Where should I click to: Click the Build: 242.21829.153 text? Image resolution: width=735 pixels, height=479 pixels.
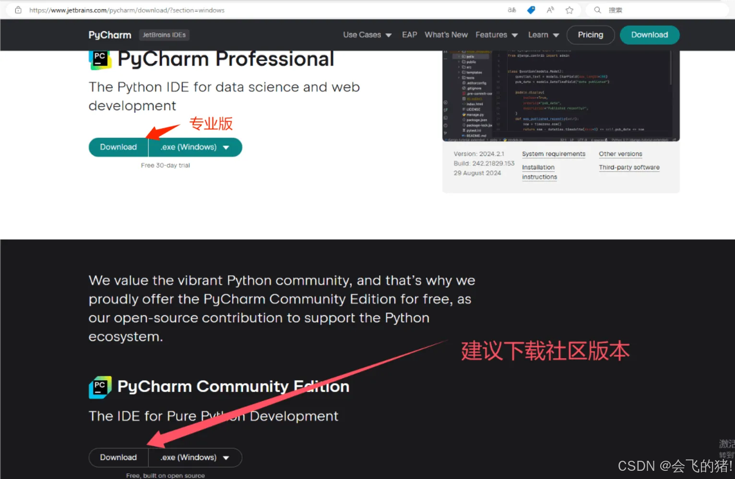tap(484, 164)
